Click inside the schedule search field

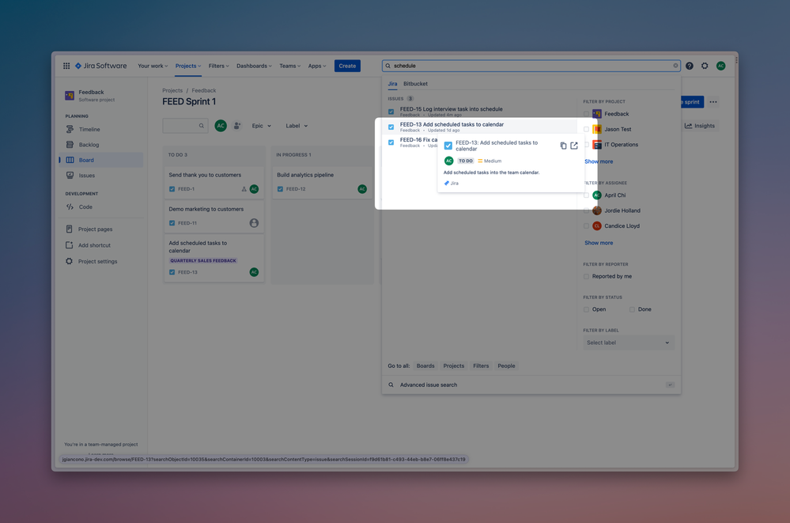coord(531,66)
